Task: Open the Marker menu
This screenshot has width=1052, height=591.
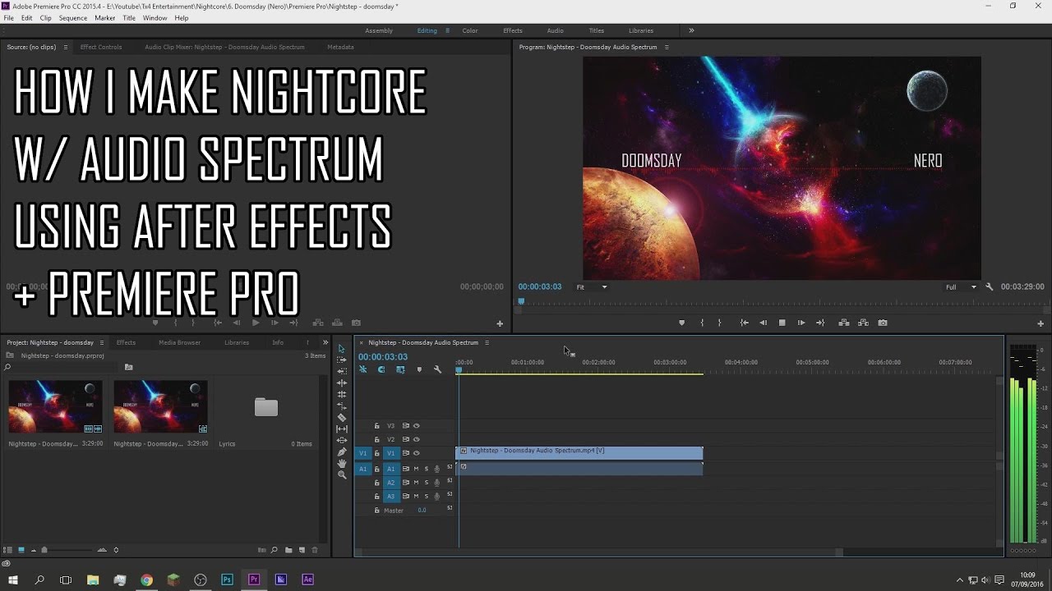Action: (x=105, y=17)
